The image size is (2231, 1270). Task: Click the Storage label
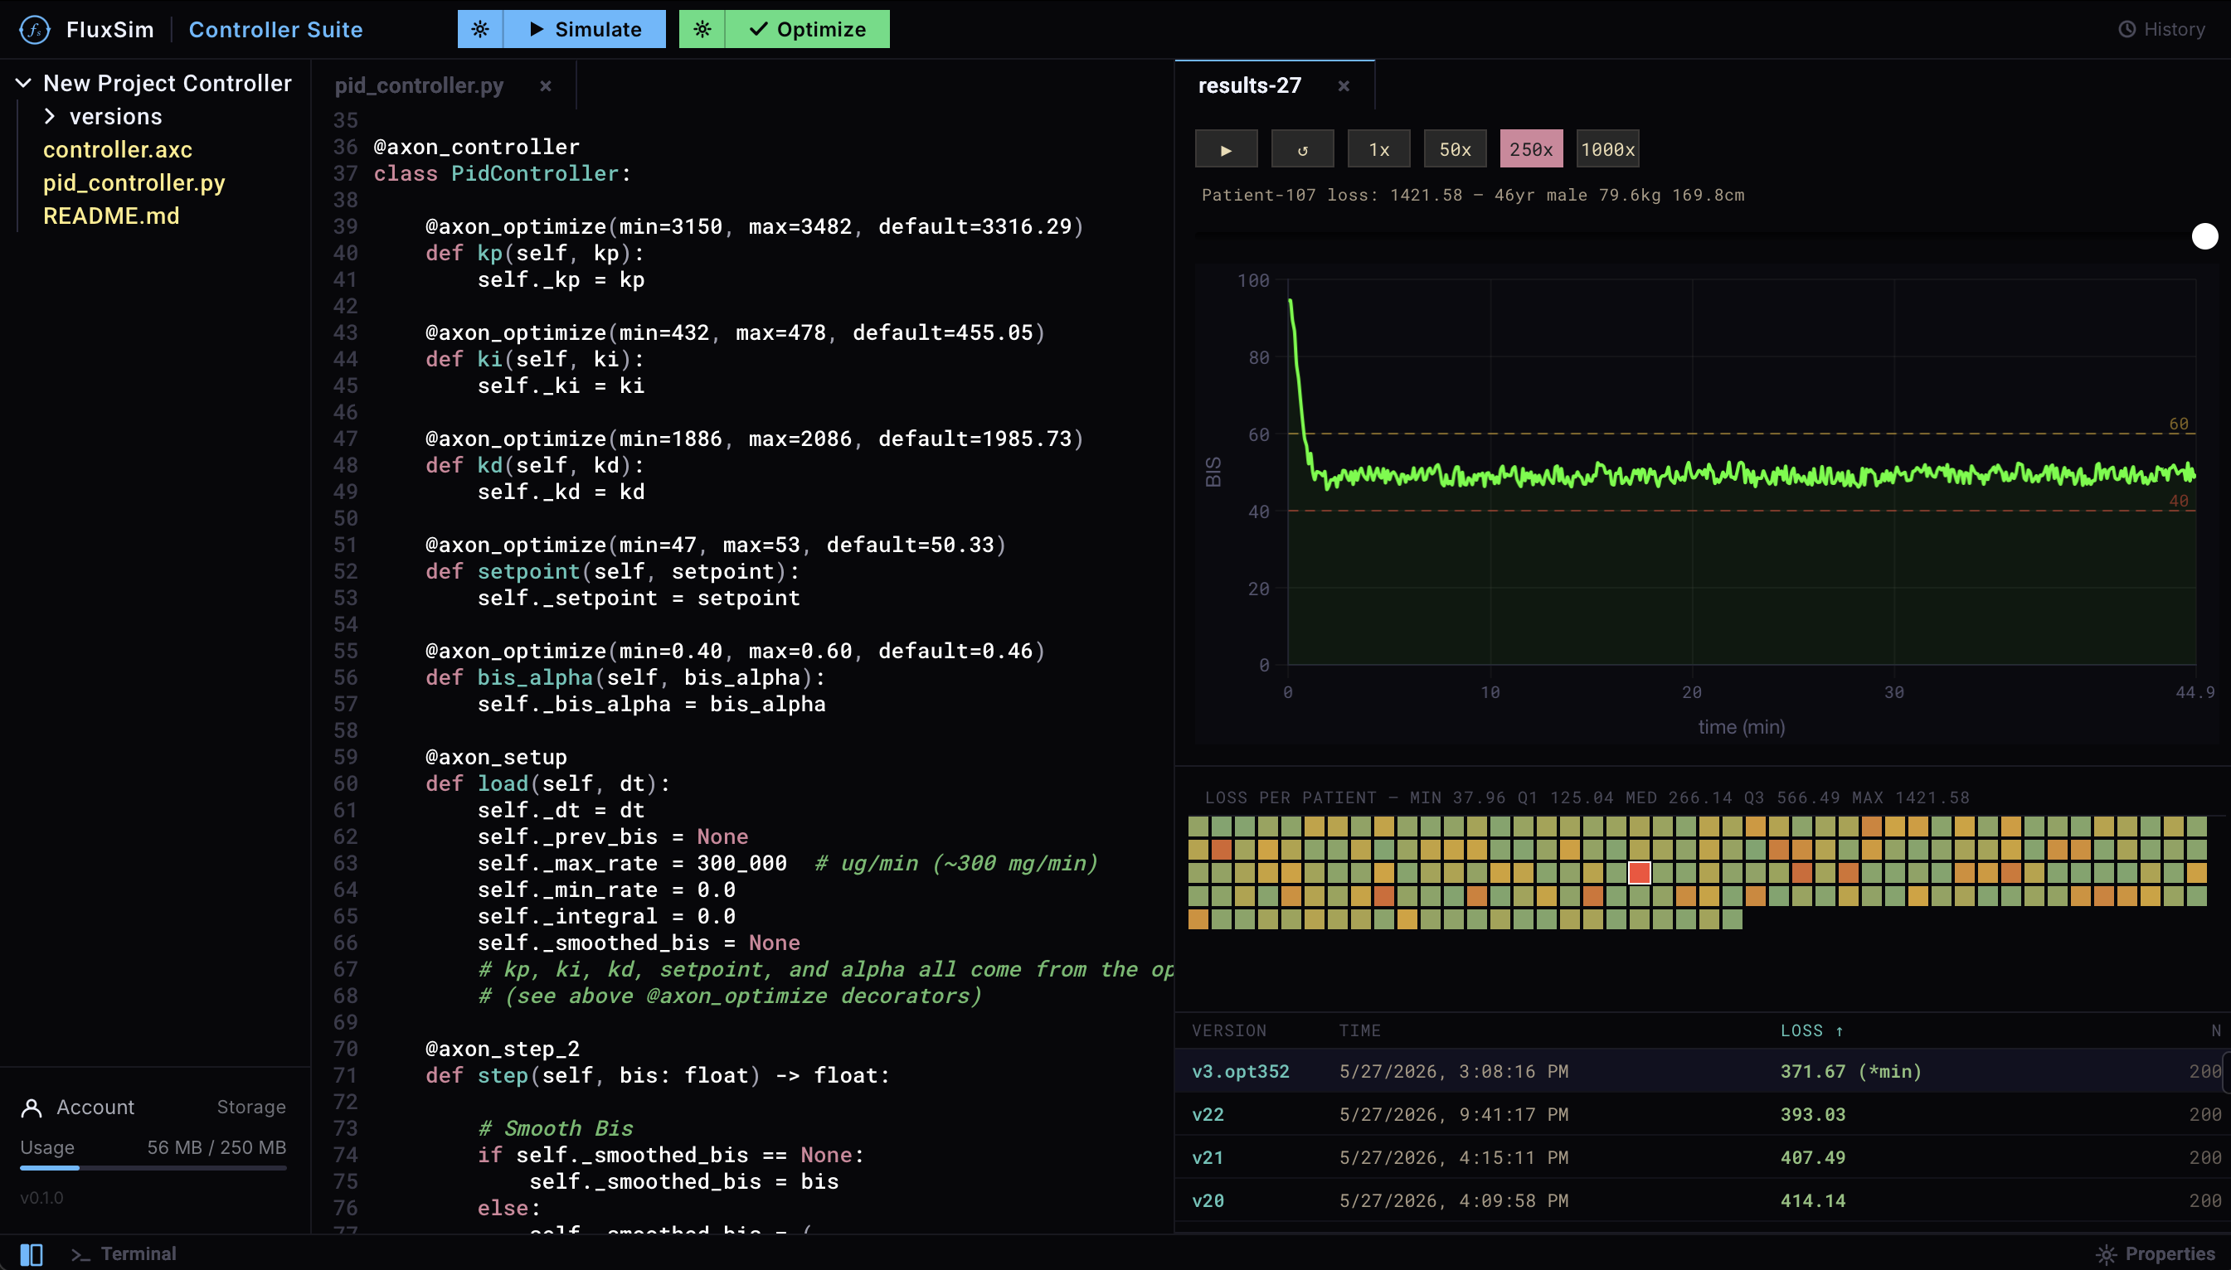(x=251, y=1107)
